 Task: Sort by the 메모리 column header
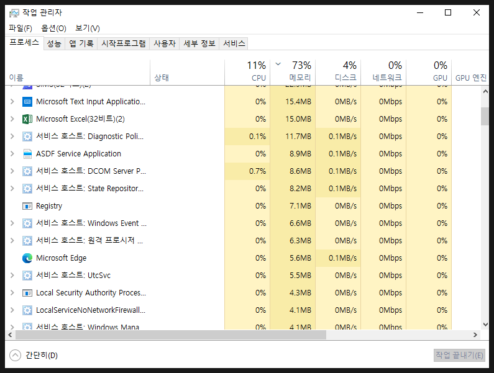coord(293,73)
